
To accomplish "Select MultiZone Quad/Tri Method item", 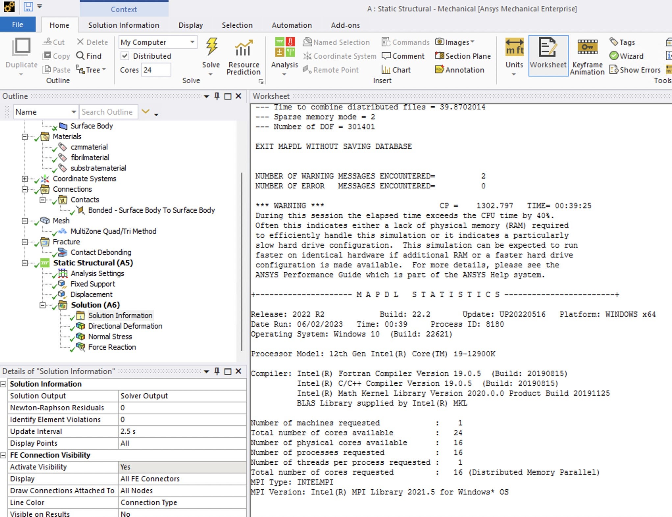I will click(x=113, y=231).
